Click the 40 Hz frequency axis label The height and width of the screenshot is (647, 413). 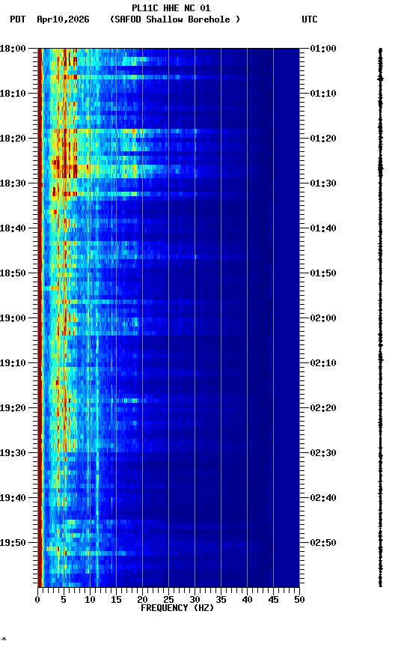(x=247, y=600)
